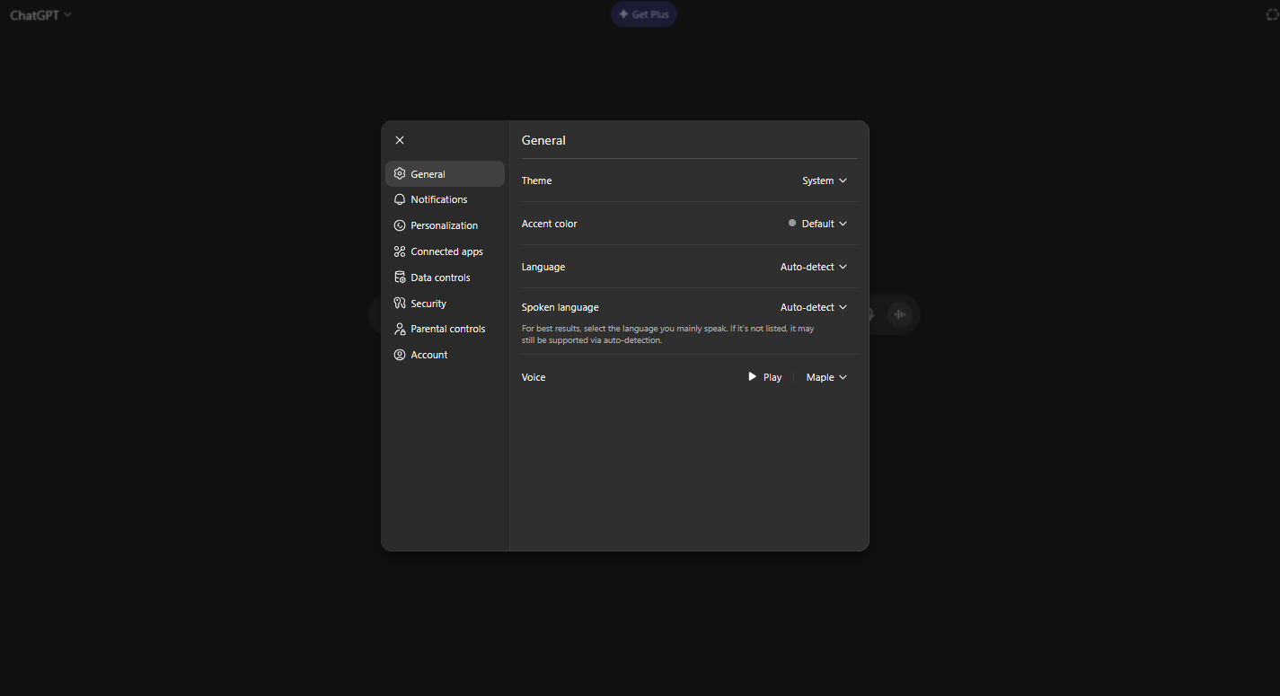Open Account settings via the profile icon
The height and width of the screenshot is (696, 1280).
(400, 355)
